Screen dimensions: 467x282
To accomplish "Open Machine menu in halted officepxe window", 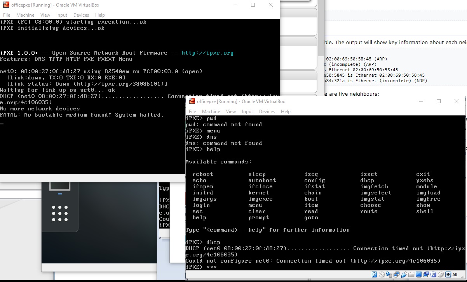I will (25, 15).
